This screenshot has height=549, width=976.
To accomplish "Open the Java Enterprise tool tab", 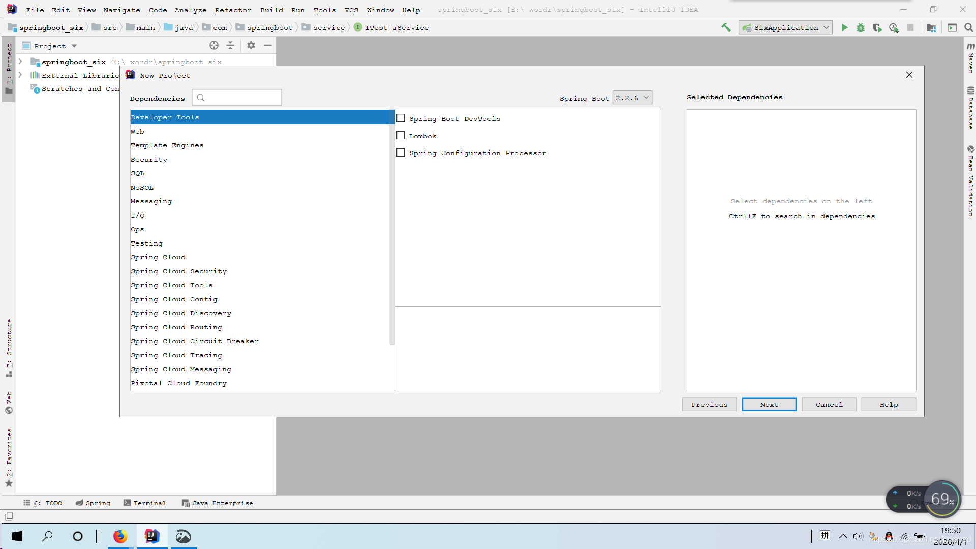I will point(217,503).
